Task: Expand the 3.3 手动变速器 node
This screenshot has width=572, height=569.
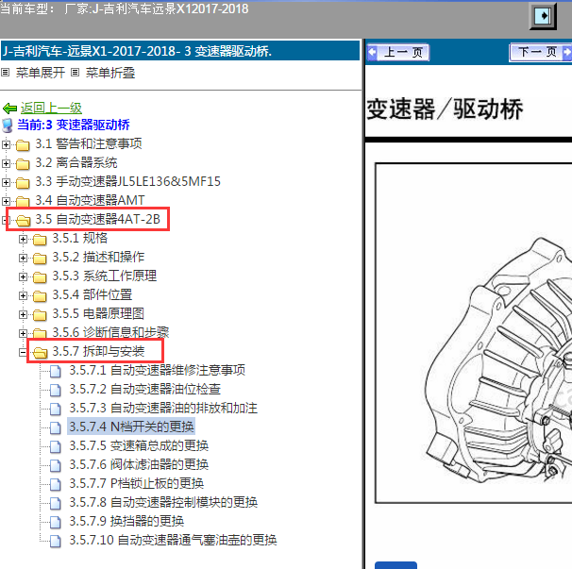Action: pos(6,182)
